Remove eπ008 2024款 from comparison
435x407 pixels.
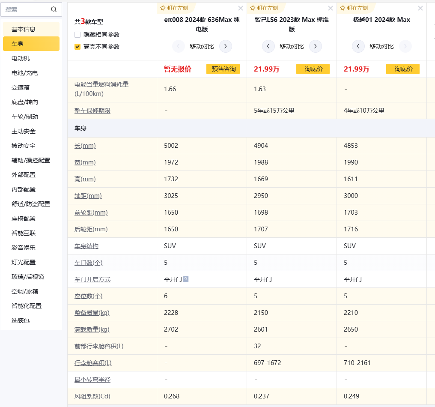coord(241,8)
